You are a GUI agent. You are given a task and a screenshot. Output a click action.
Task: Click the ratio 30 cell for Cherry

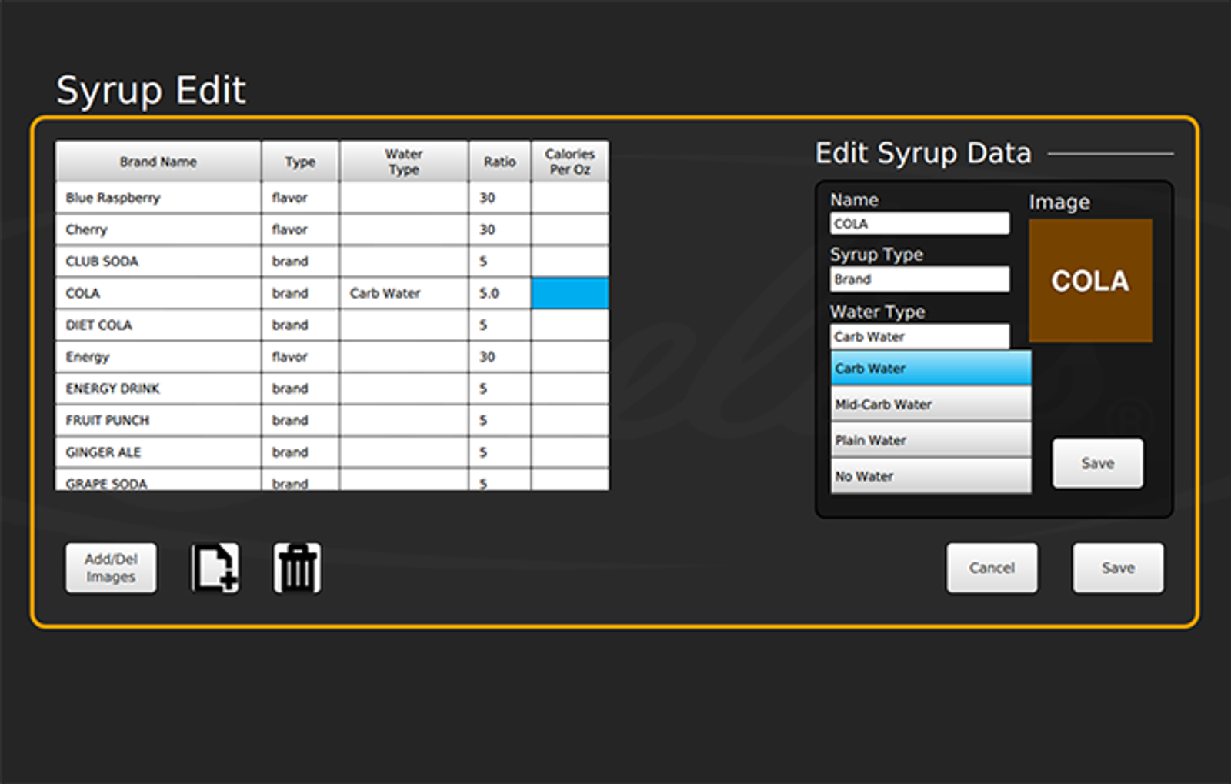coord(499,229)
